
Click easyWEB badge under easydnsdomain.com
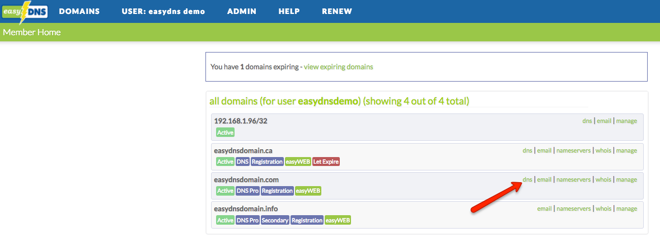coord(308,191)
